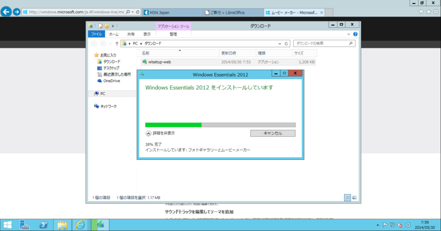
Task: Open the 管理 ribbon tab
Action: (x=173, y=34)
